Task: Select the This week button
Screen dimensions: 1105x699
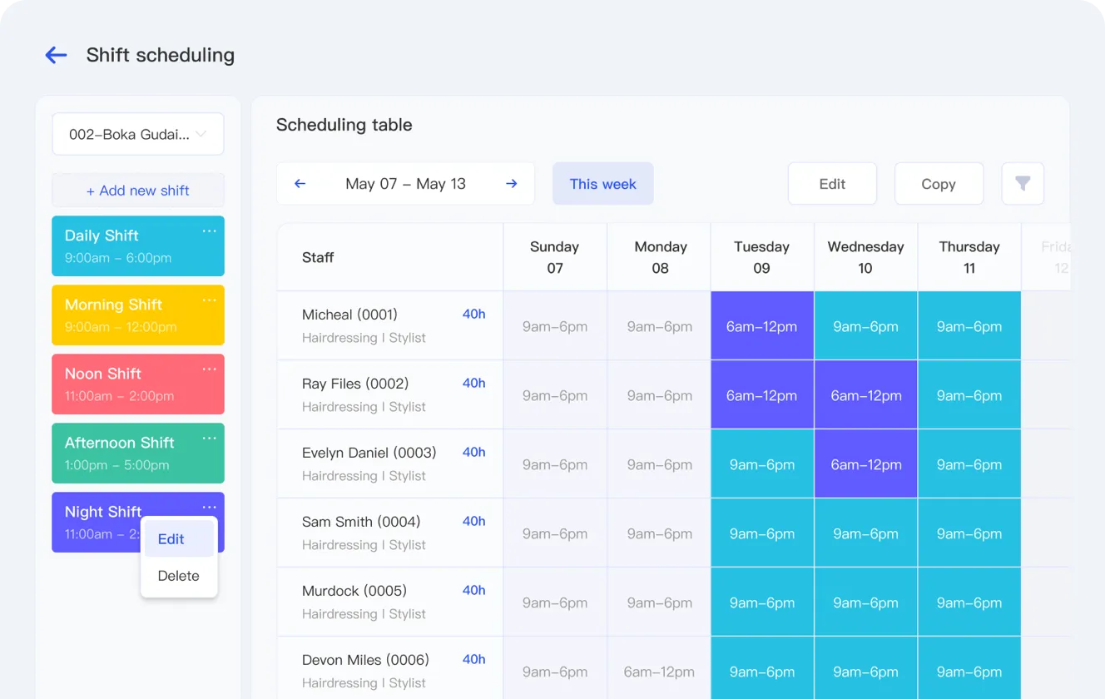Action: click(x=602, y=183)
